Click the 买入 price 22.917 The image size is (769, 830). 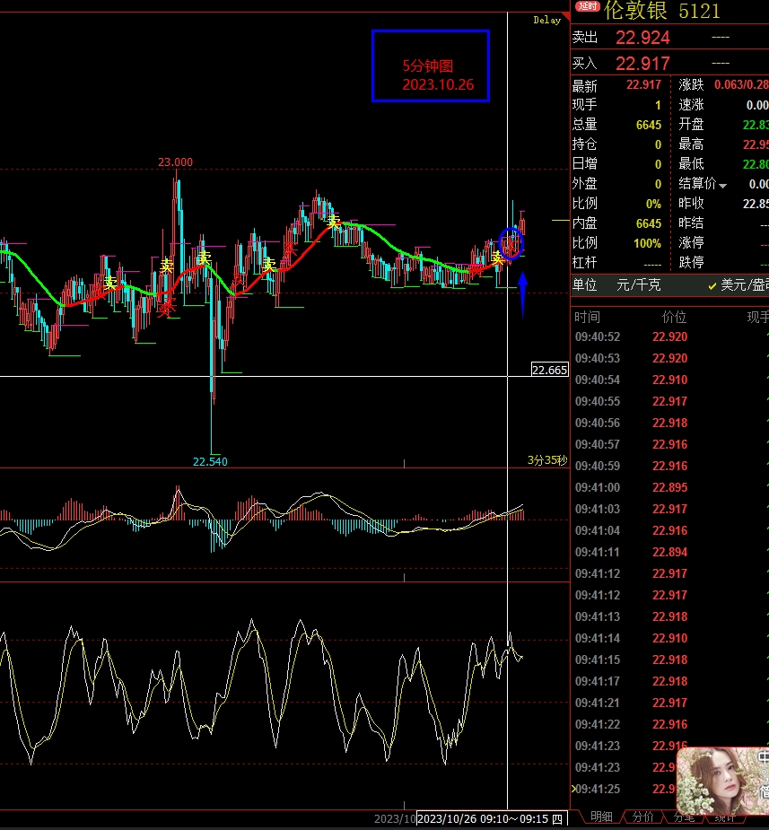click(642, 64)
